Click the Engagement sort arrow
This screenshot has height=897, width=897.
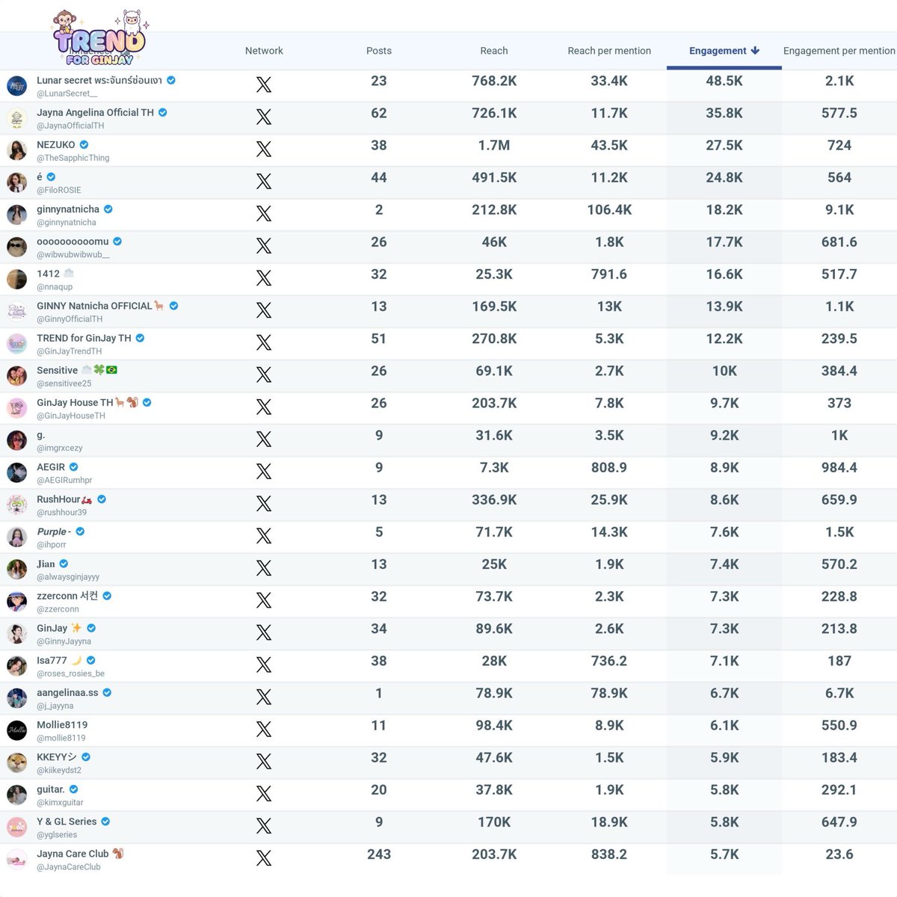coord(755,51)
